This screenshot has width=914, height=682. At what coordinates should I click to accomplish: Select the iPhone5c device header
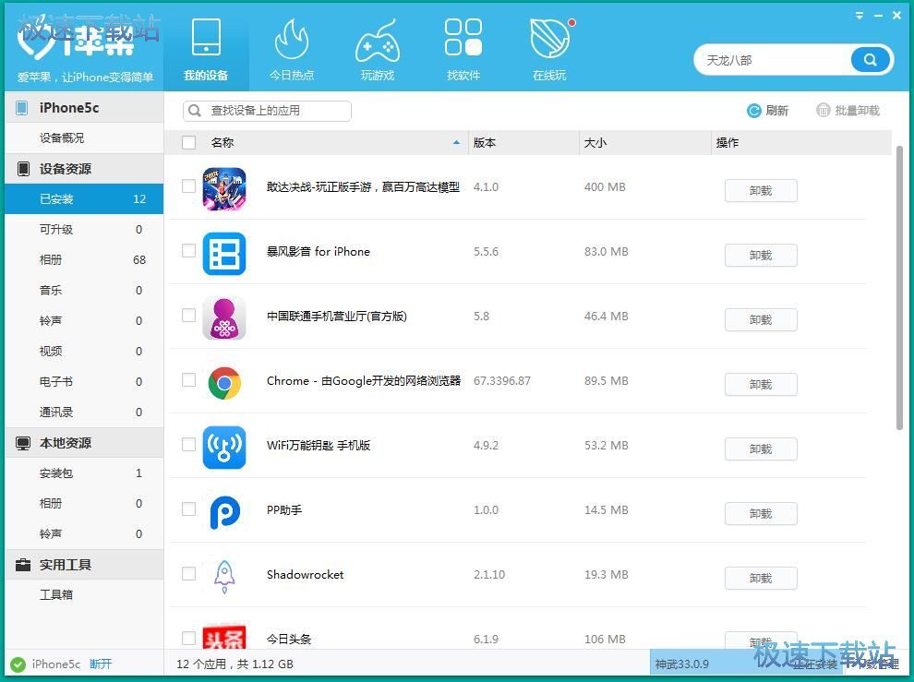click(84, 108)
